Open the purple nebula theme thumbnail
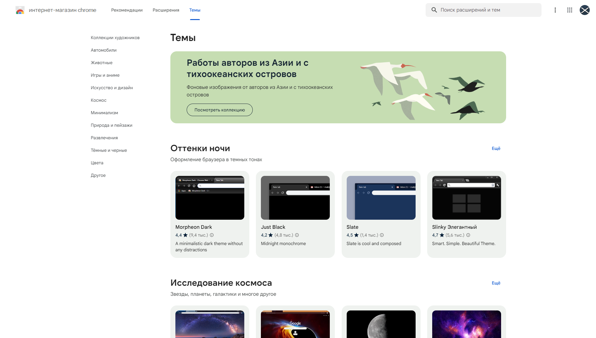Screen dimensions: 596x338 tap(467, 324)
